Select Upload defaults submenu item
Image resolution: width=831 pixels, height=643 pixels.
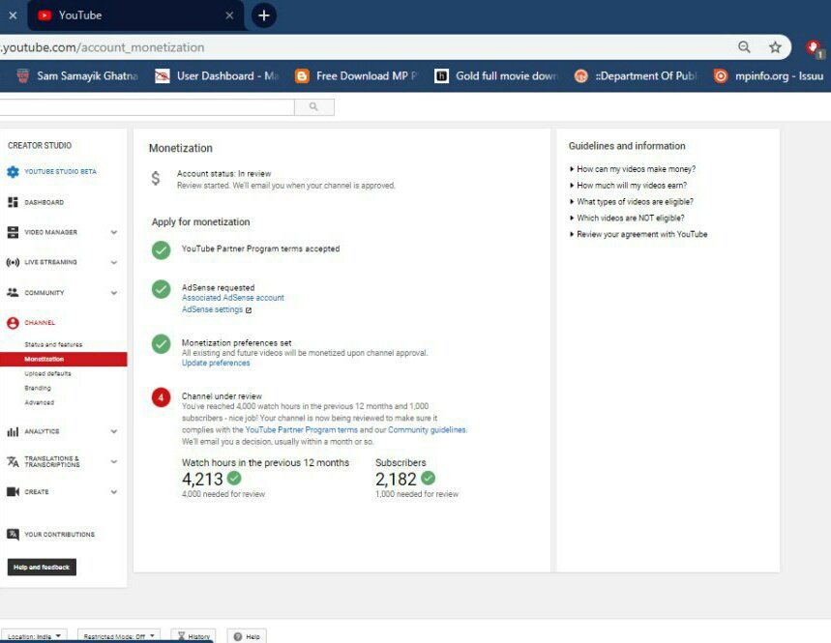click(x=47, y=373)
